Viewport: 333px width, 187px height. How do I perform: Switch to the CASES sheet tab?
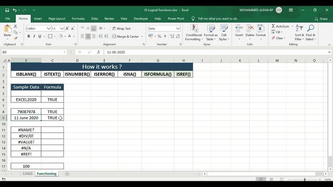tap(28, 173)
